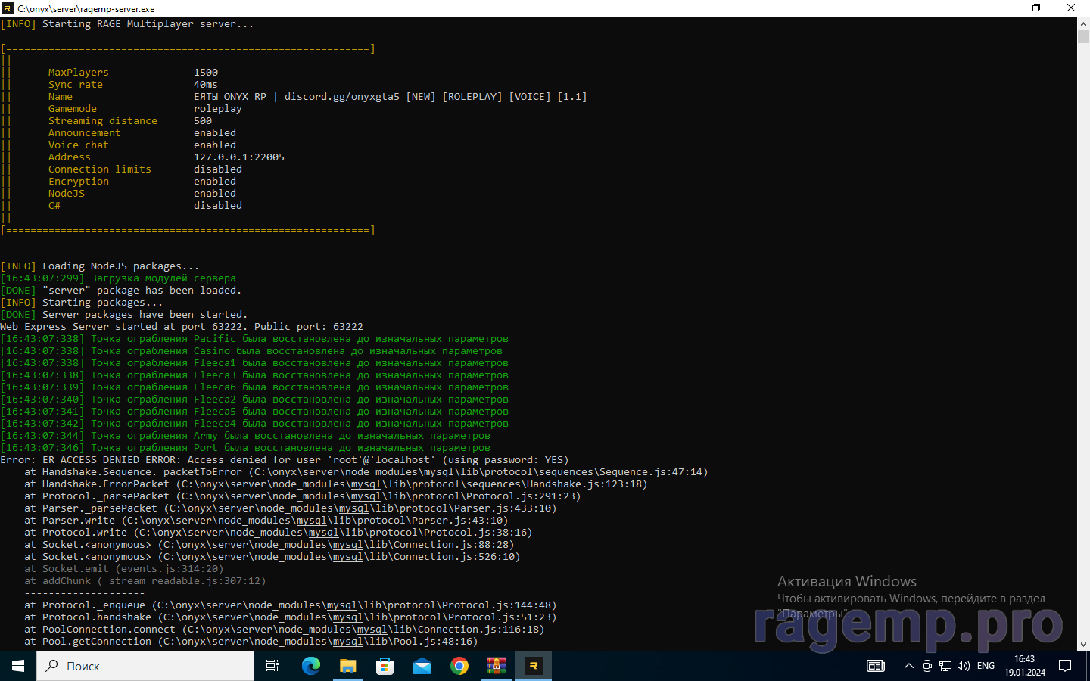
Task: Restore down the console window
Action: click(x=1036, y=8)
